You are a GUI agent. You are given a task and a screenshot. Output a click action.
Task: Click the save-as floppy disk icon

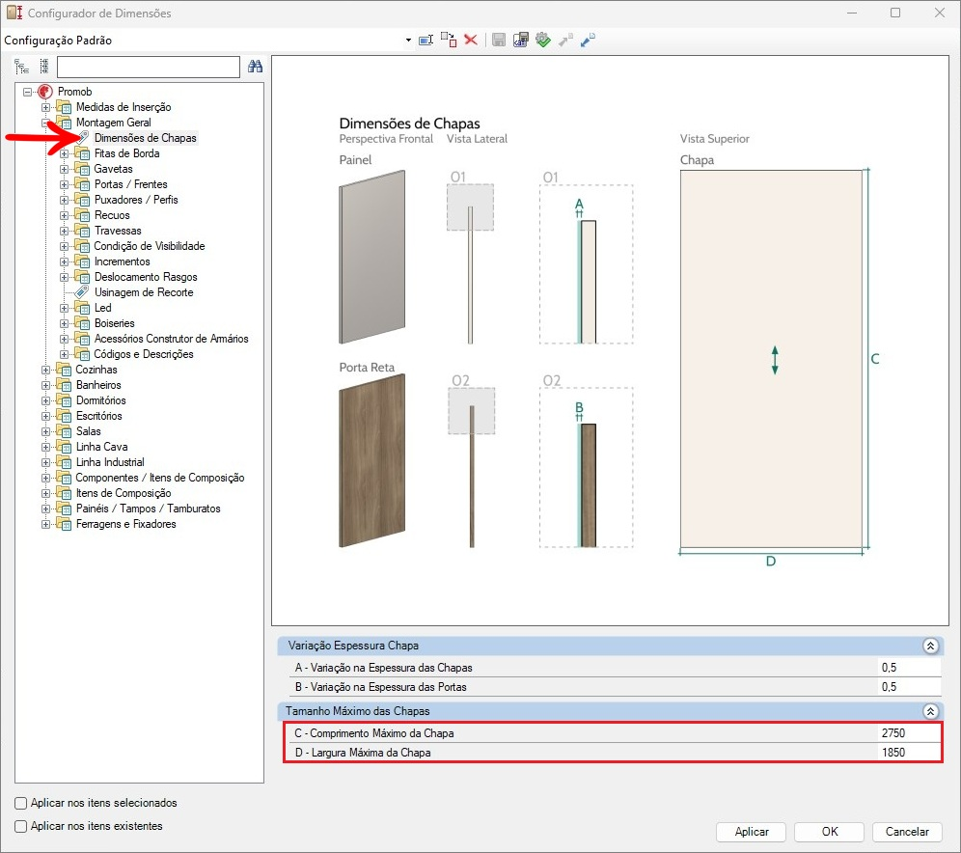(520, 41)
